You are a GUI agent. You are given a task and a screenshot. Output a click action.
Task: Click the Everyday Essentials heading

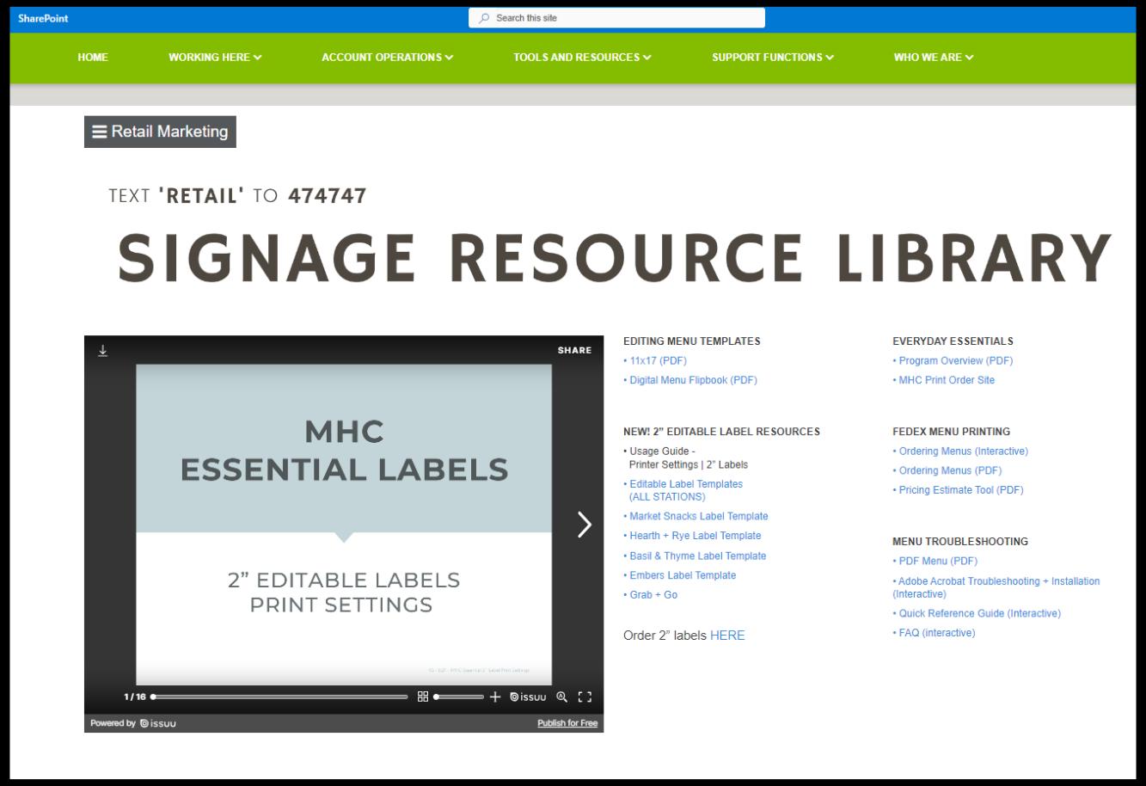(x=953, y=341)
